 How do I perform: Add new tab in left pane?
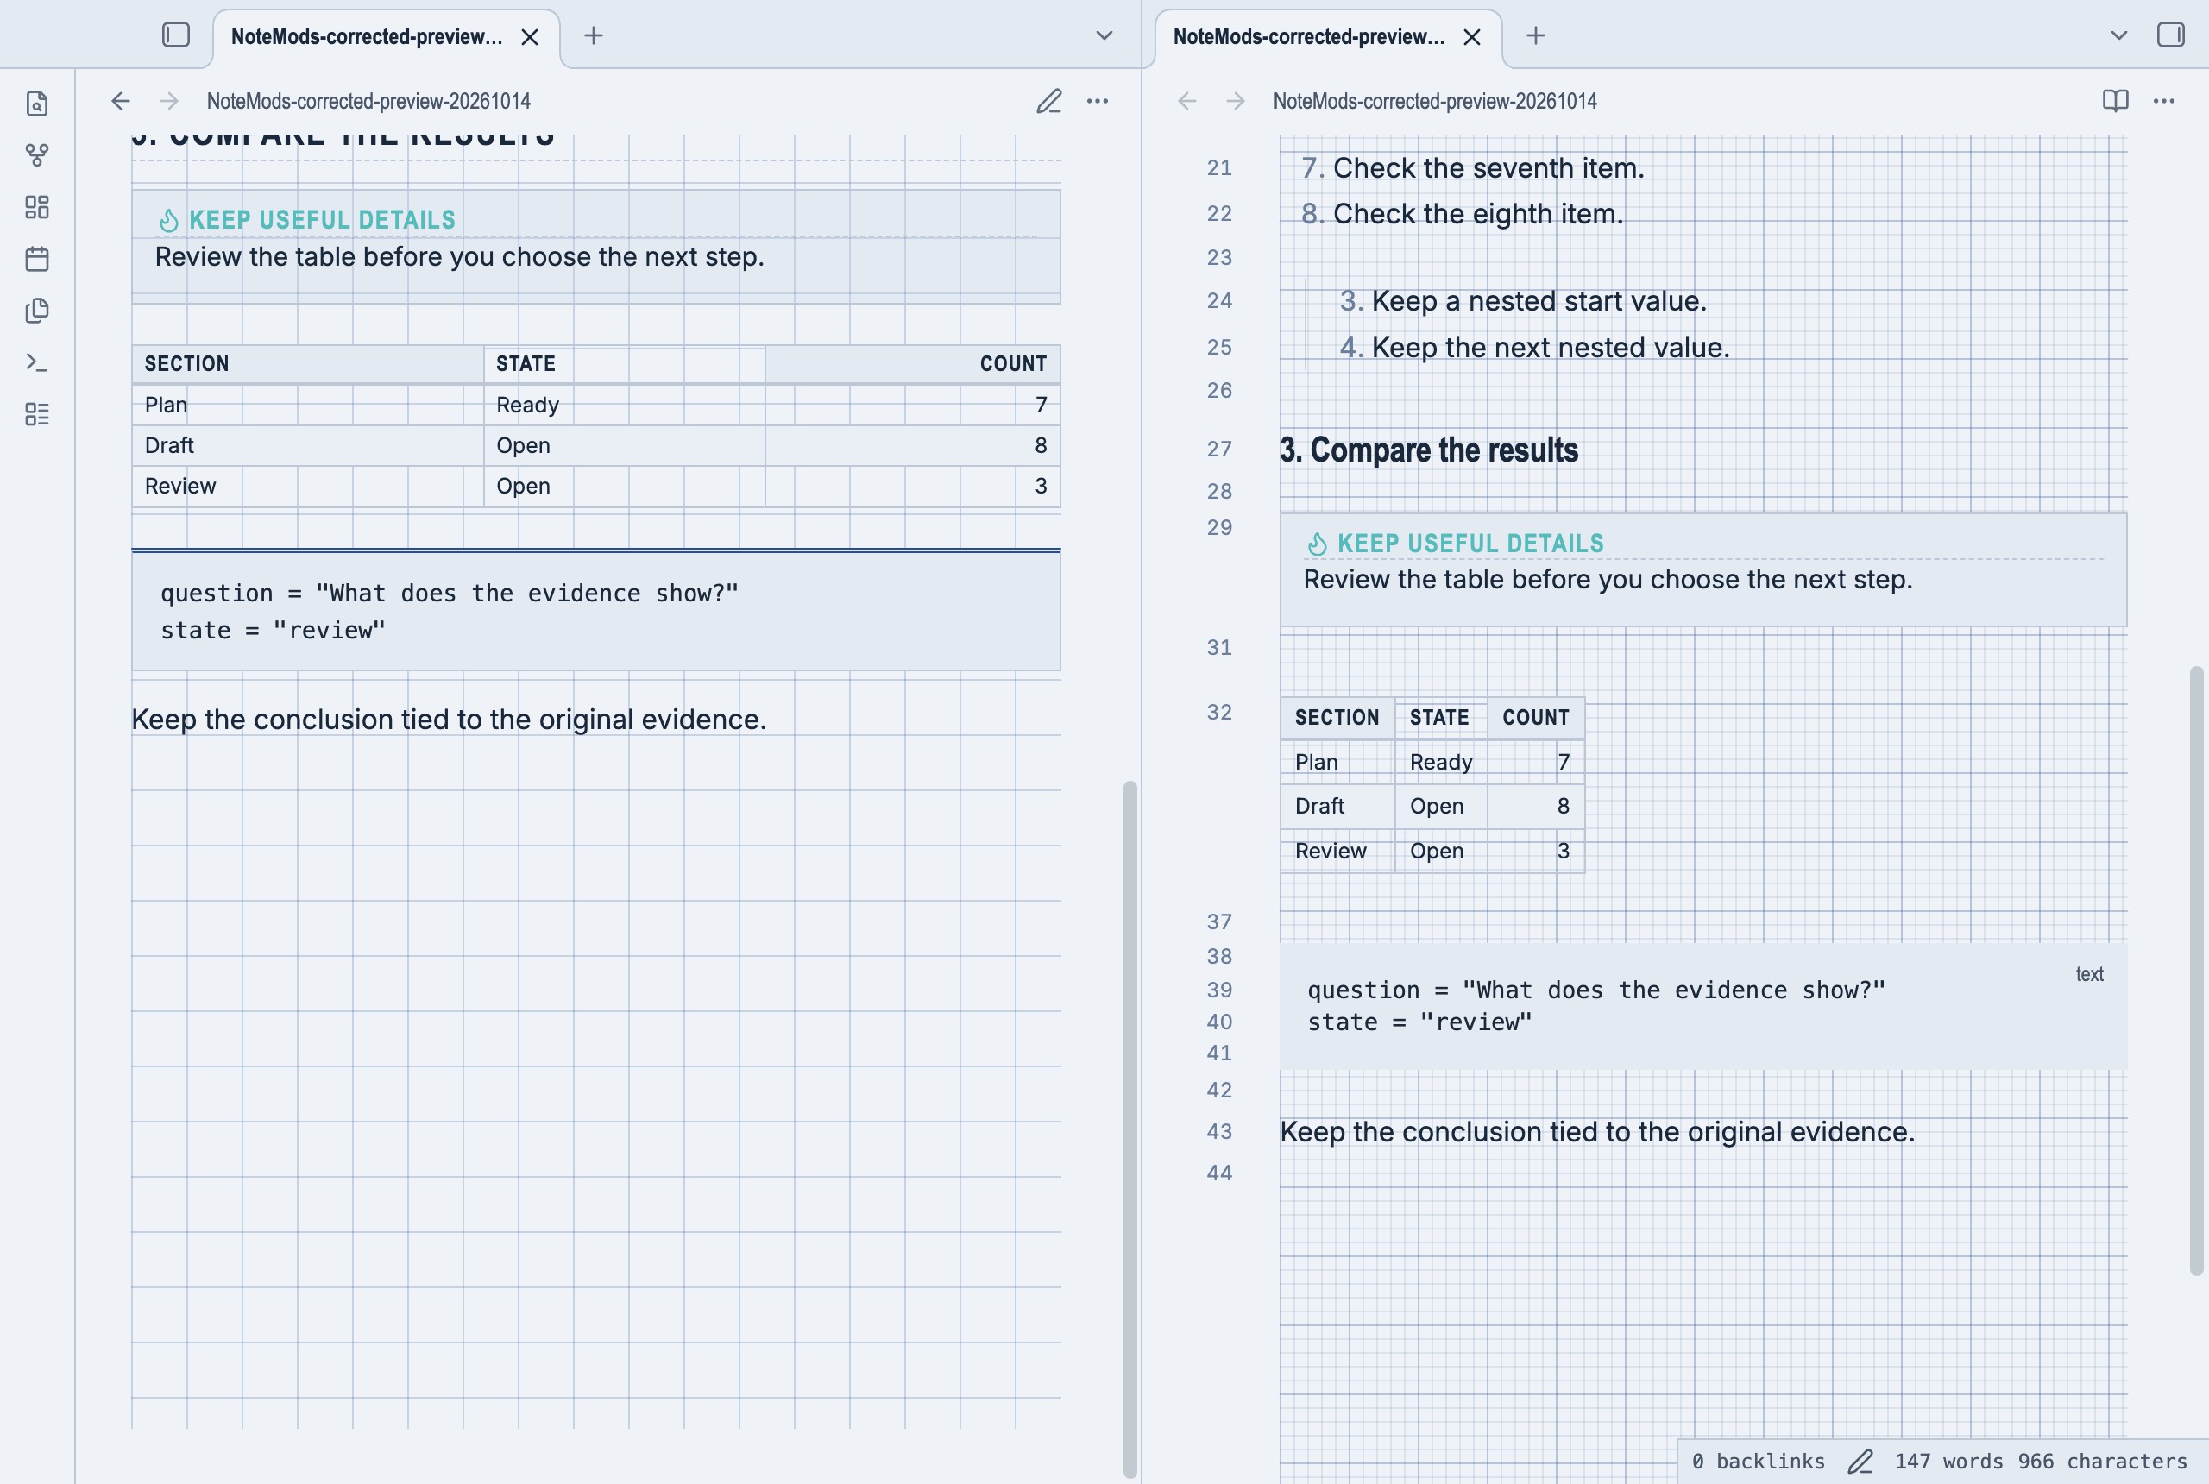(594, 36)
